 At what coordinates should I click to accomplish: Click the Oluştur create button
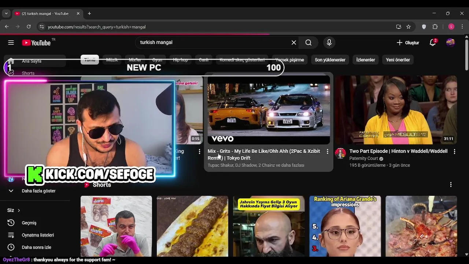408,43
